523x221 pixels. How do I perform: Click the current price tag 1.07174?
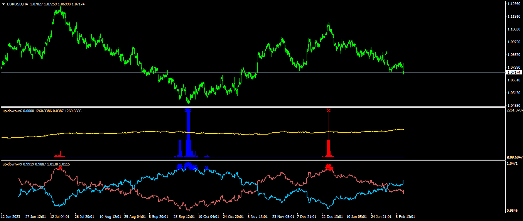click(514, 72)
